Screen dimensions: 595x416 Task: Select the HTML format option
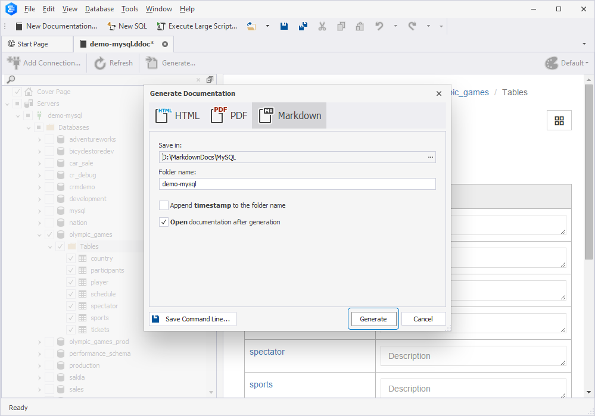[177, 115]
